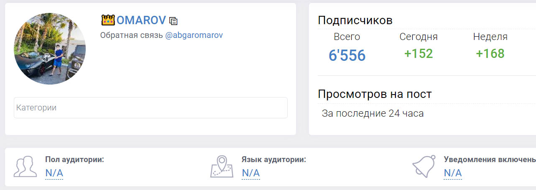Click N/A under Пол аудитории

click(x=54, y=173)
